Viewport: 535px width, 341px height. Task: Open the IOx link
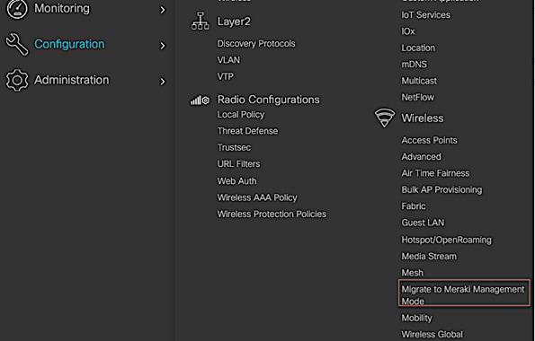point(408,31)
